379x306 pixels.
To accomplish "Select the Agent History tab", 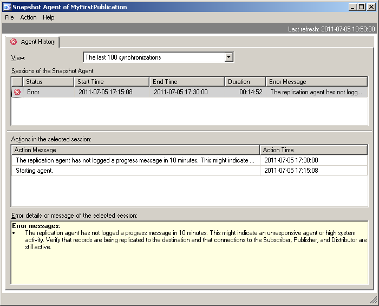I will 32,42.
